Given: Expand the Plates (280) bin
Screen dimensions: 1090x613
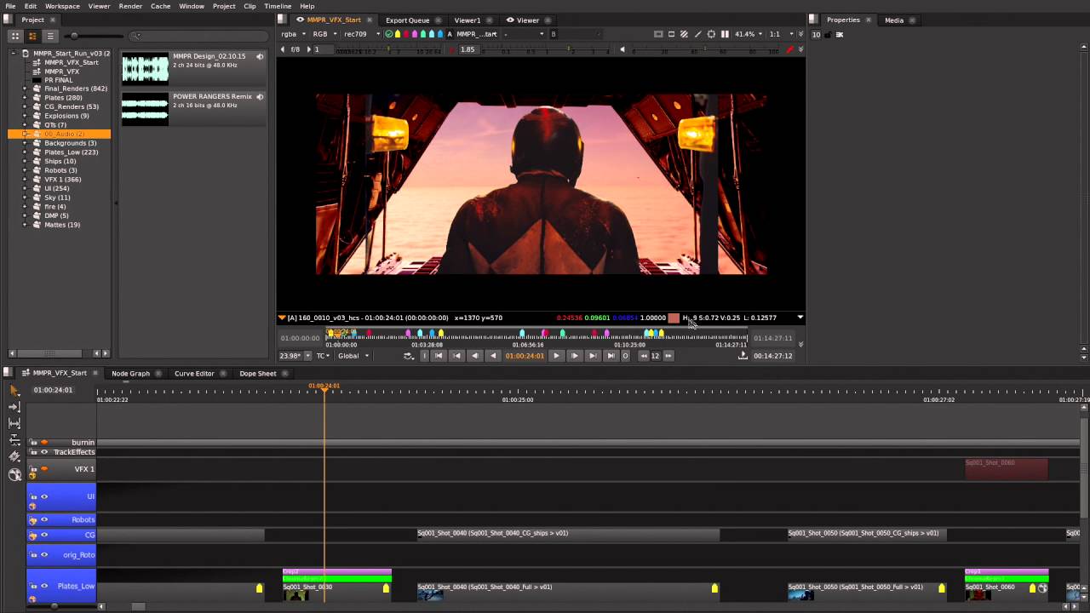Looking at the screenshot, I should (25, 98).
